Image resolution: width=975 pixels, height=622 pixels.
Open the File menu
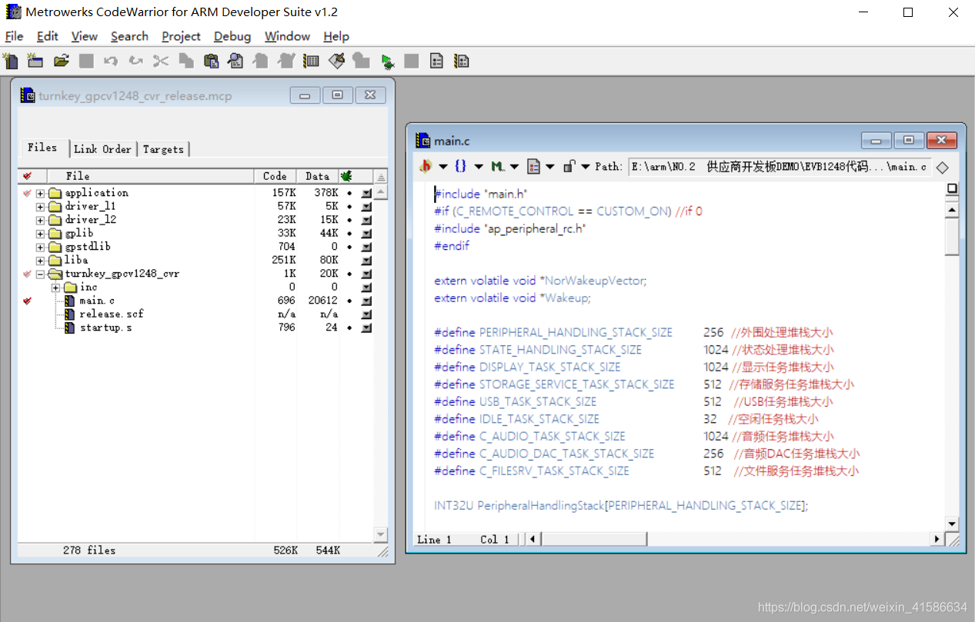pos(14,36)
